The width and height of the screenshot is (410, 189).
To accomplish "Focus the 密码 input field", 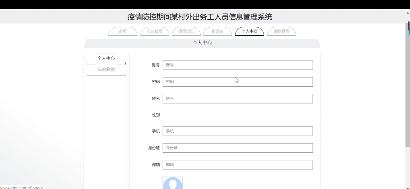I will click(x=238, y=82).
